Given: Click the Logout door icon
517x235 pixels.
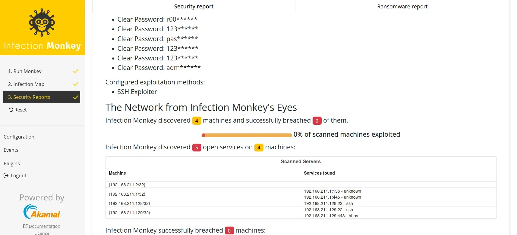Looking at the screenshot, I should tap(6, 175).
